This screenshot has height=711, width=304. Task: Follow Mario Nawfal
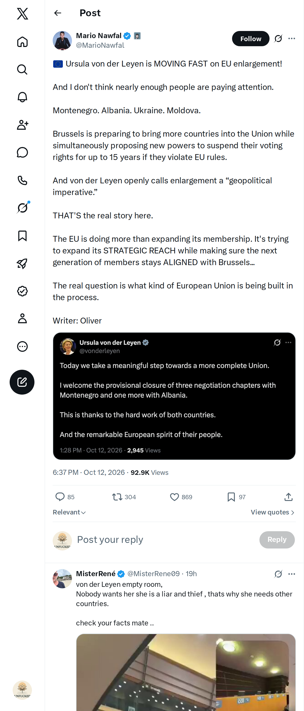click(251, 39)
